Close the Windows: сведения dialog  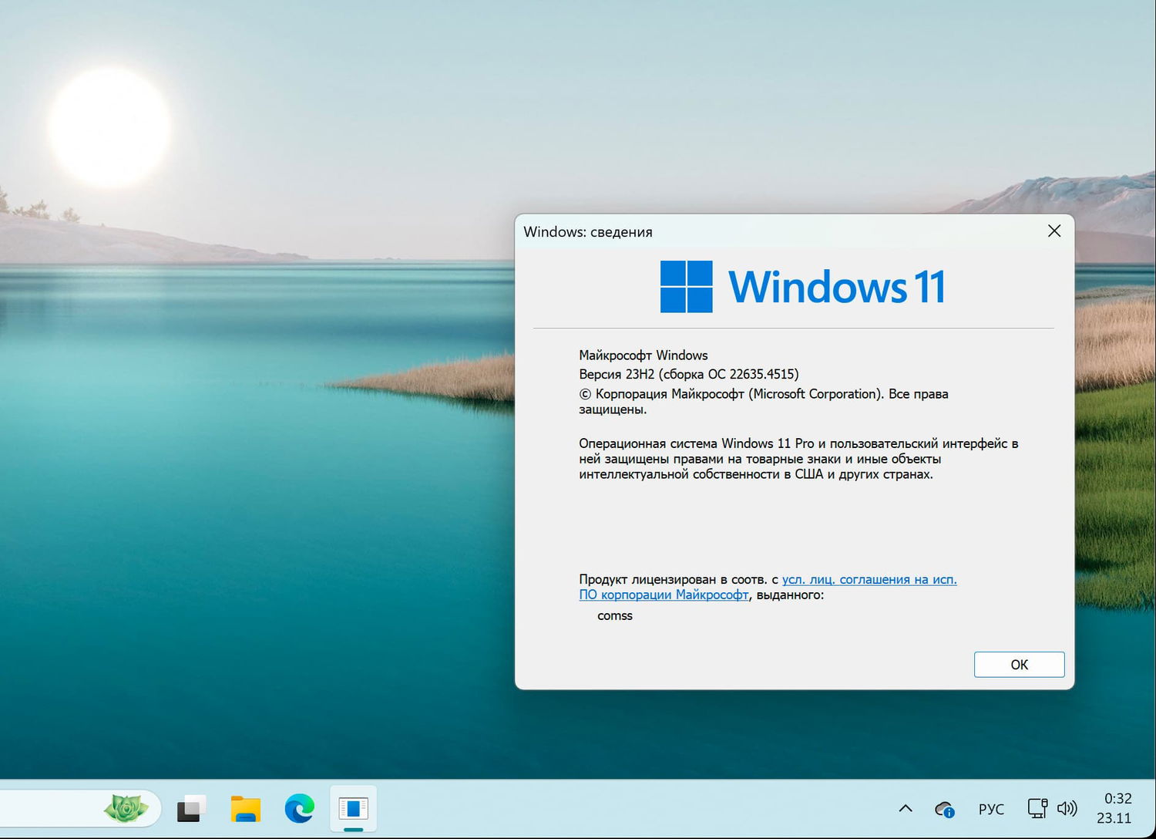[1054, 231]
